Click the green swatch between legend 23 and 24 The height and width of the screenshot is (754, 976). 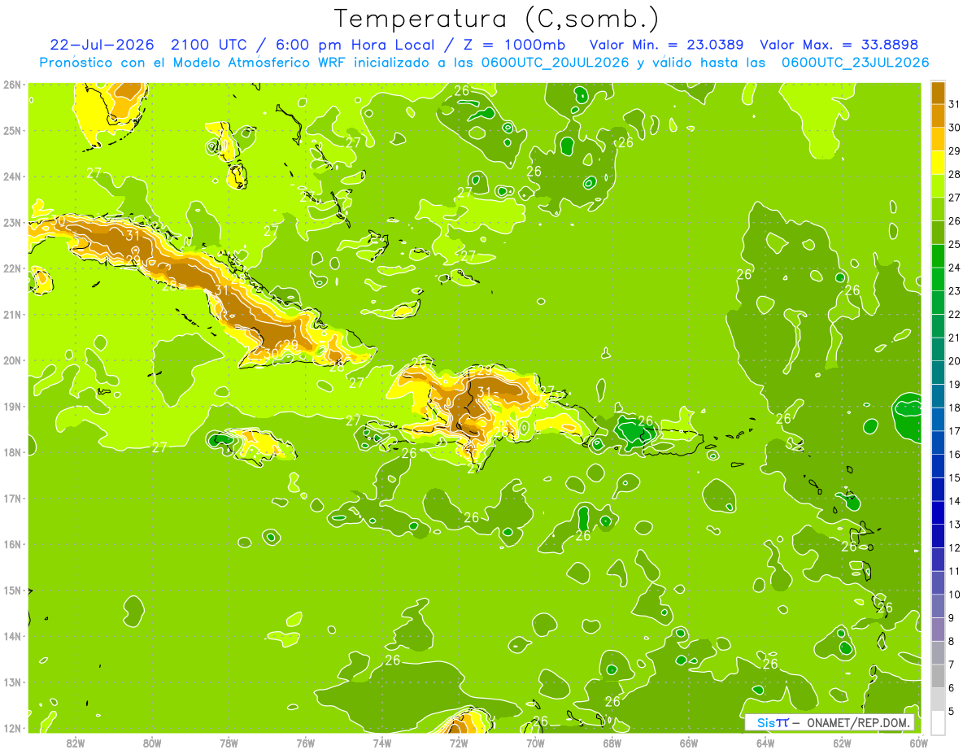[938, 279]
